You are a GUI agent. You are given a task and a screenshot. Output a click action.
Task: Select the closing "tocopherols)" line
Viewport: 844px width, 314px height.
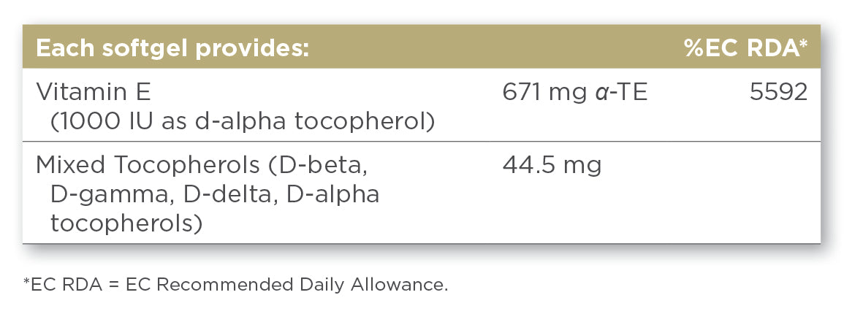pos(126,223)
